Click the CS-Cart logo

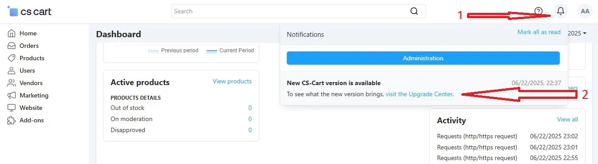pyautogui.click(x=30, y=12)
